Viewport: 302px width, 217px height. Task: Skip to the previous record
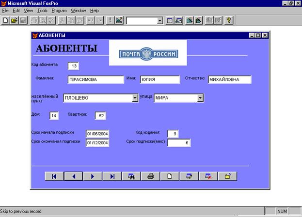pos(74,176)
